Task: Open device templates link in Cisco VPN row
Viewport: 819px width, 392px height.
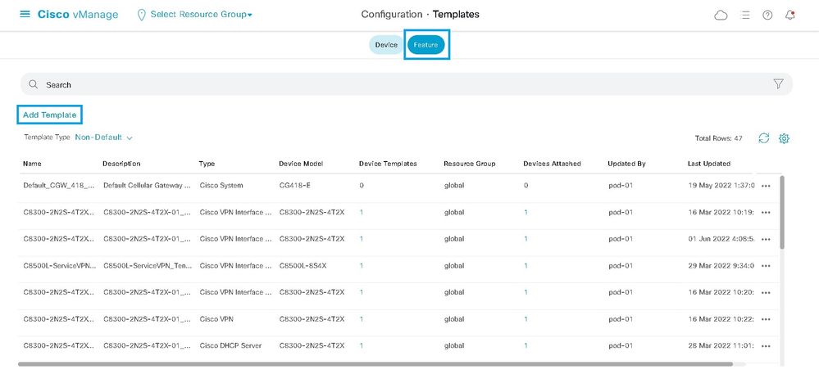Action: 362,319
